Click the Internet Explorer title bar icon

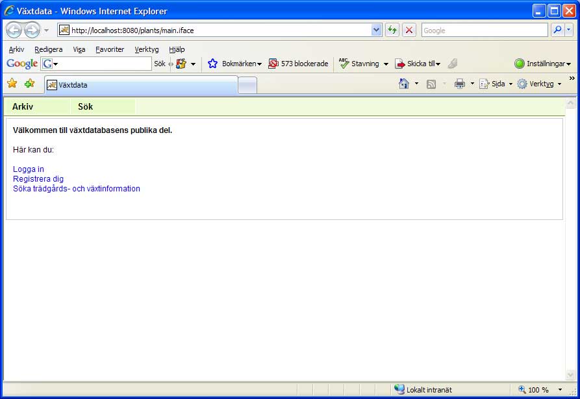[x=9, y=11]
